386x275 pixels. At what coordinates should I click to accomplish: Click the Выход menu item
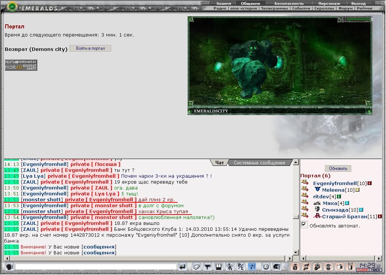[358, 3]
